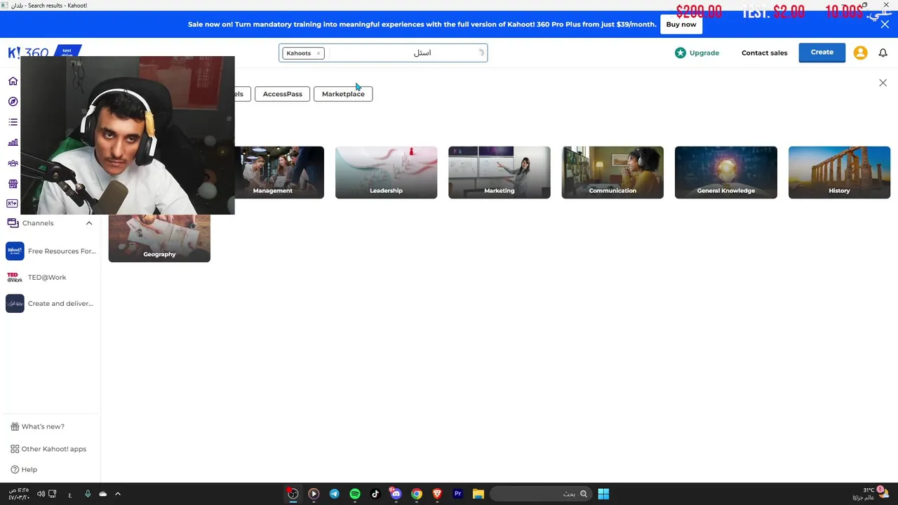The width and height of the screenshot is (898, 505).
Task: Open the Communication category card
Action: [612, 173]
